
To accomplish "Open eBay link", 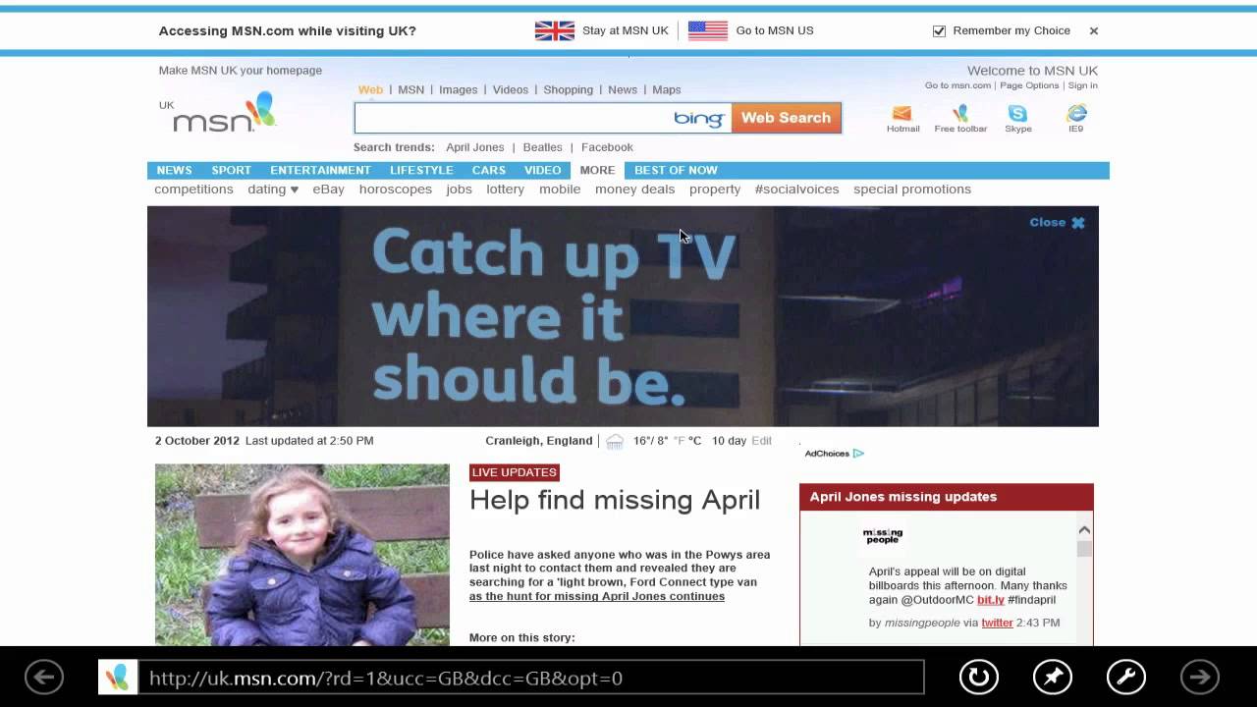I will pyautogui.click(x=328, y=190).
